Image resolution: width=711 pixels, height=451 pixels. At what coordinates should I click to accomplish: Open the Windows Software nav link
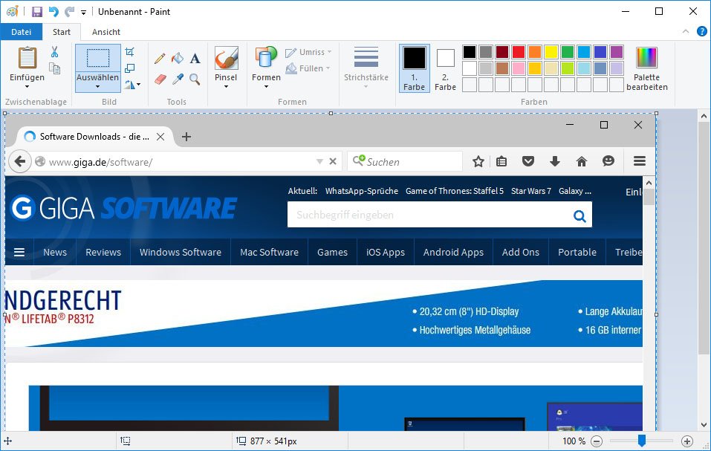coord(181,252)
